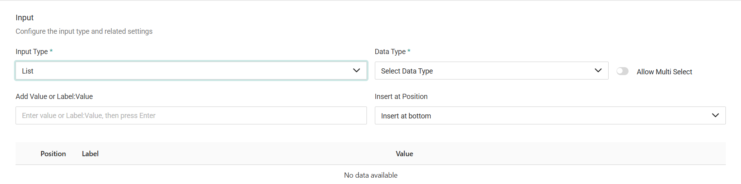Click the Input Type field label

point(32,52)
